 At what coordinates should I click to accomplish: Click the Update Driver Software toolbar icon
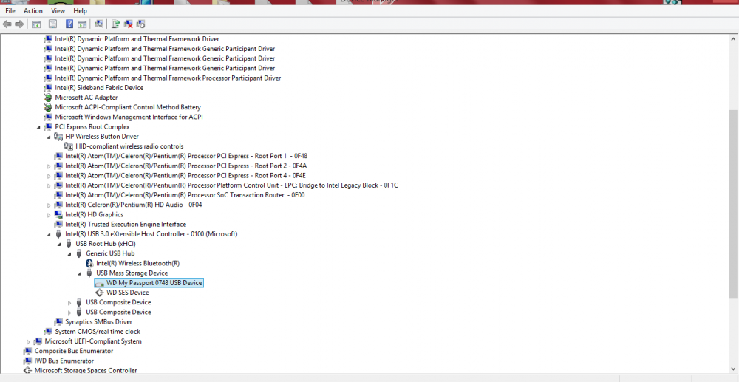[115, 24]
